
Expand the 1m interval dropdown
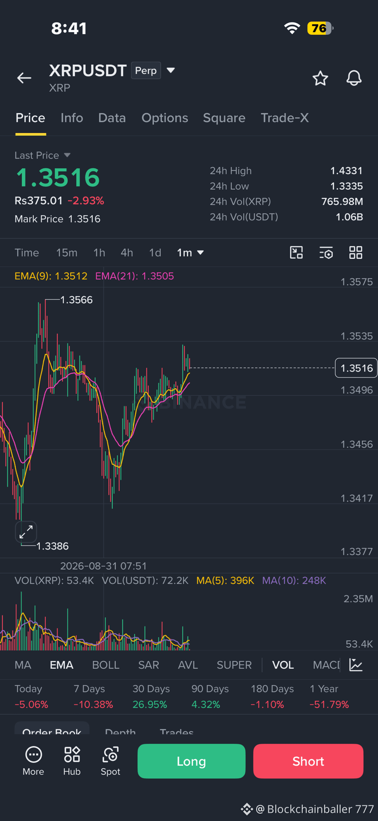200,252
